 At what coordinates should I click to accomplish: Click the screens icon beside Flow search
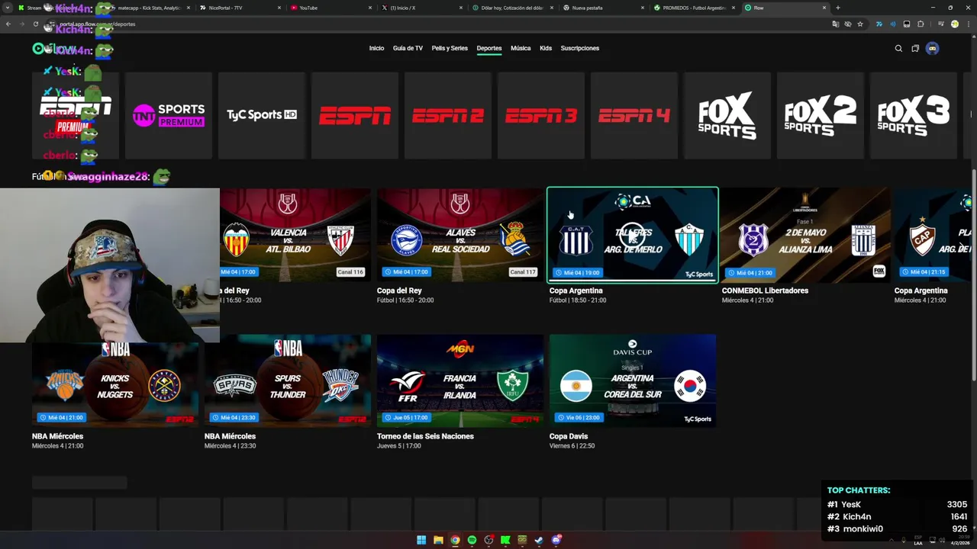tap(915, 48)
